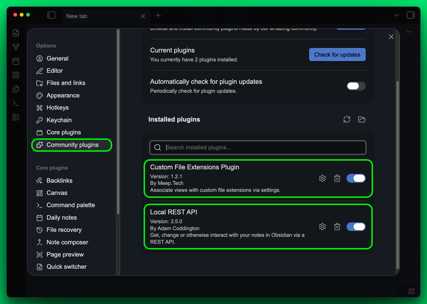The width and height of the screenshot is (427, 304).
Task: Click the 'Version: 3.5.0' text
Action: [166, 222]
